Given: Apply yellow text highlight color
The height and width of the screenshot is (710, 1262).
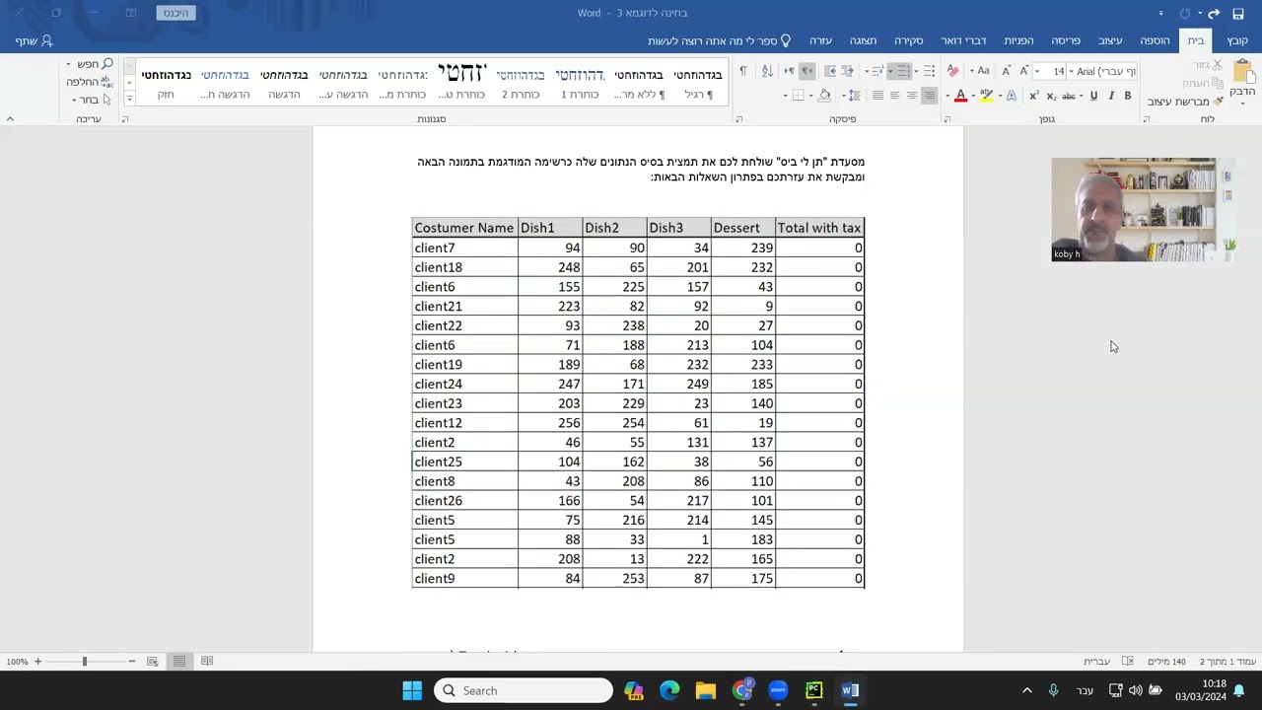Looking at the screenshot, I should 986,96.
